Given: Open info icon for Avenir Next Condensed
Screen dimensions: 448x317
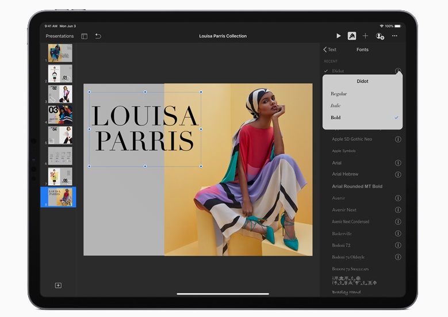Looking at the screenshot, I should 398,221.
